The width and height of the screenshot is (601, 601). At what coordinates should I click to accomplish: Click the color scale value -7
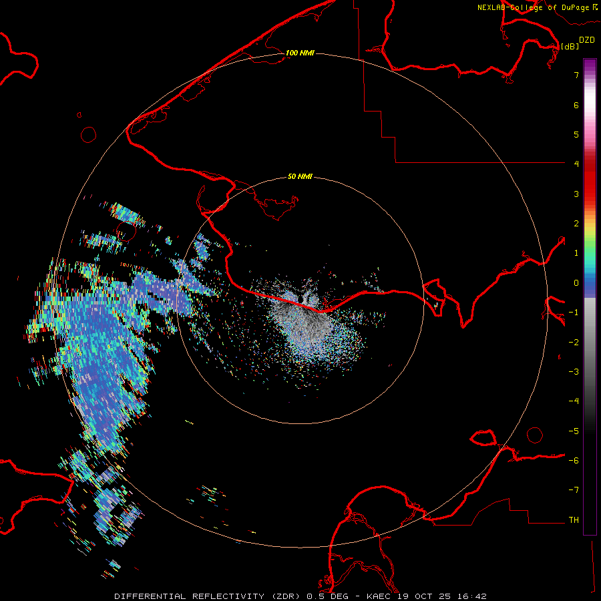[574, 490]
